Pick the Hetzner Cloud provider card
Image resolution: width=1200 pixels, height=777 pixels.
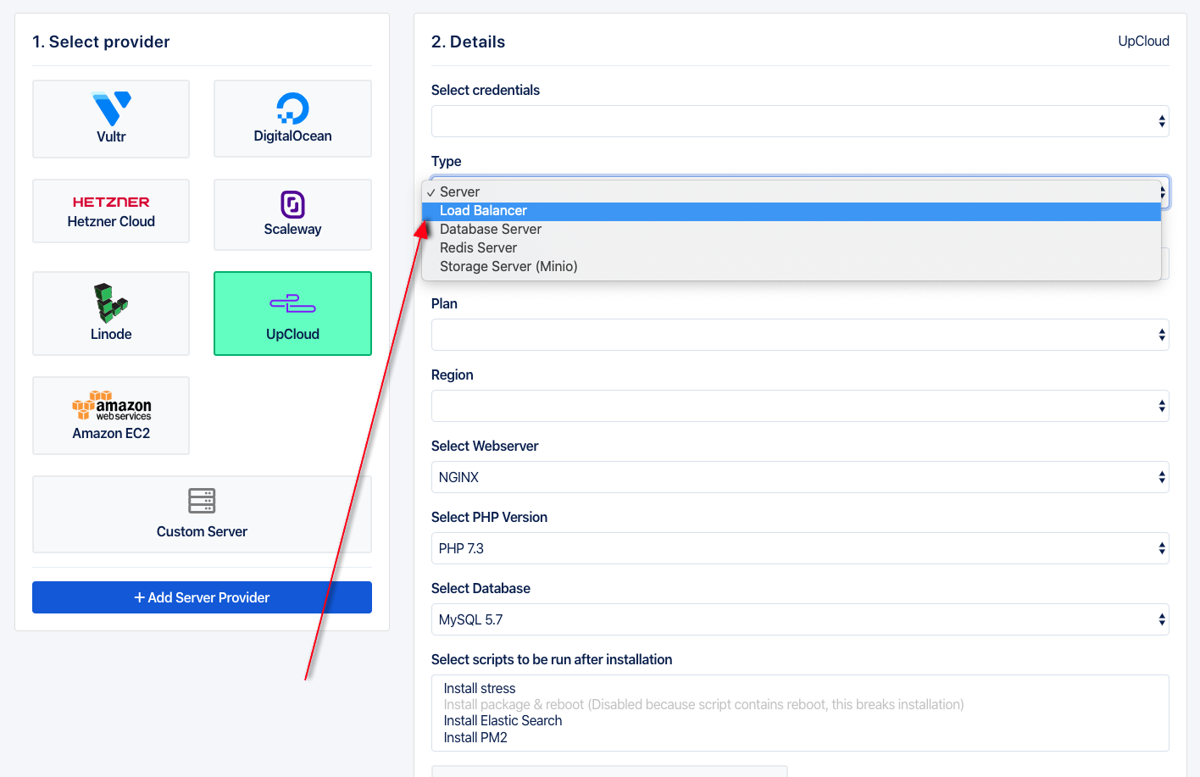[x=111, y=211]
